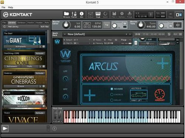Select the DELAY radio option

112,100
